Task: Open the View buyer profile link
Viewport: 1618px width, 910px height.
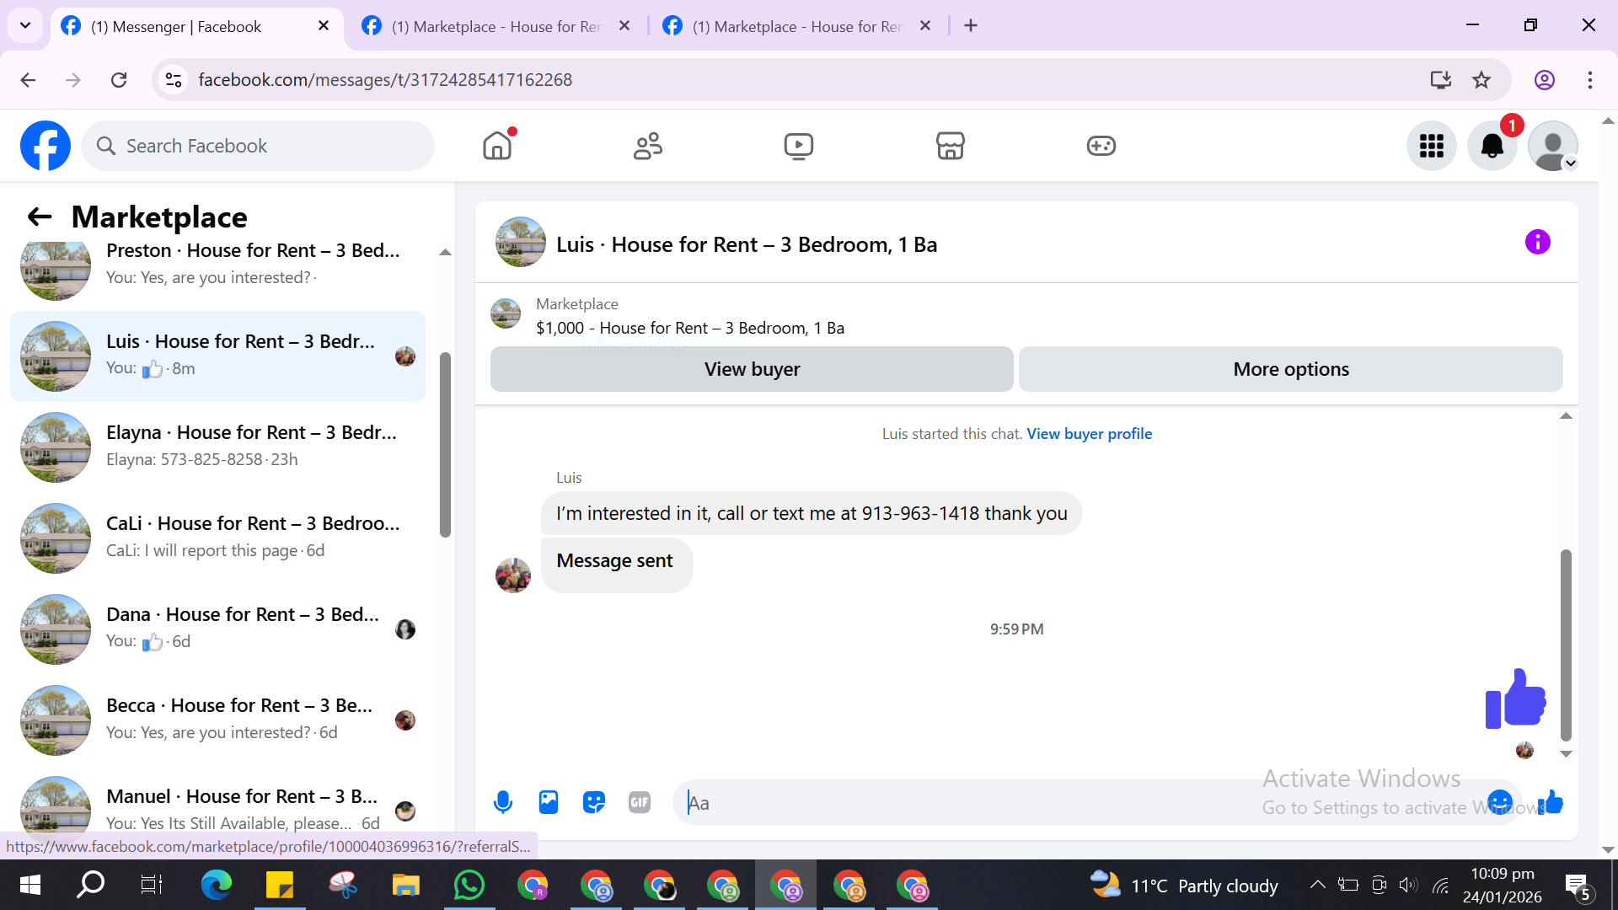Action: [x=1089, y=434]
